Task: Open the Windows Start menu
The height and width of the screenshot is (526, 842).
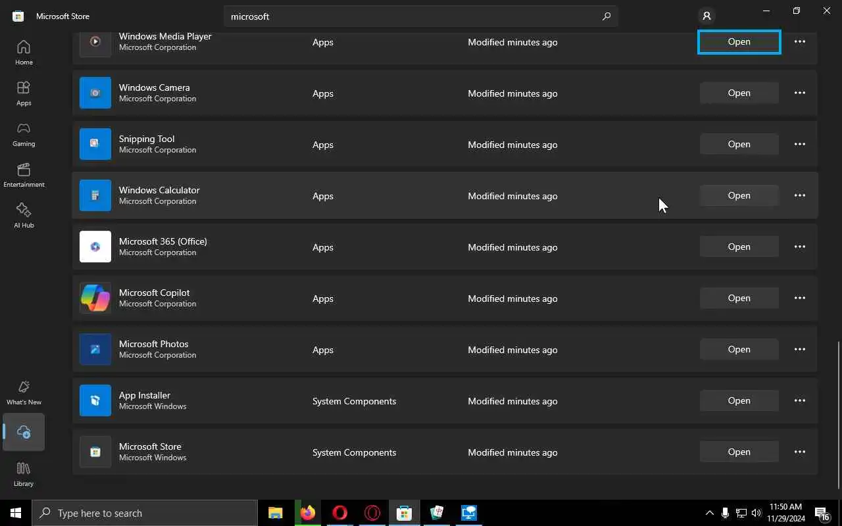Action: [x=16, y=513]
